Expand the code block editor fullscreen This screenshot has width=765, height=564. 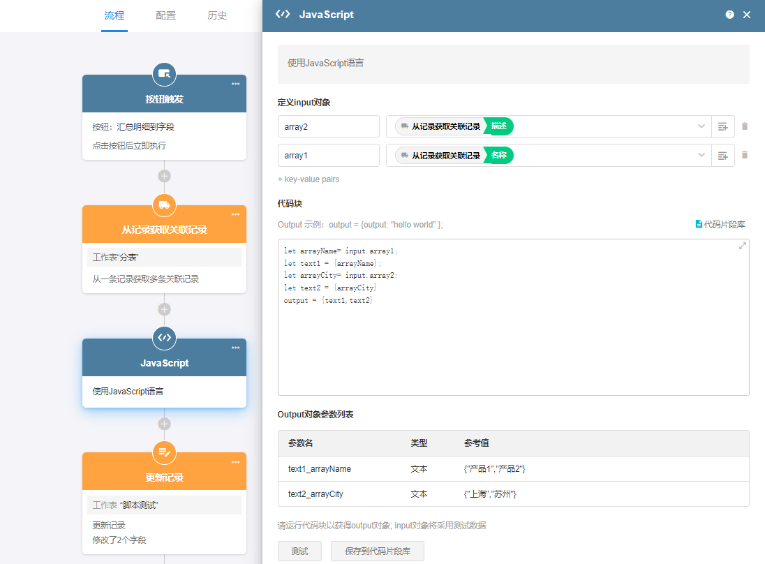(x=743, y=246)
